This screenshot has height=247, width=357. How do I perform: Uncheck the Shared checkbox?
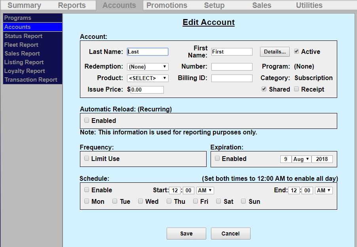click(x=264, y=89)
